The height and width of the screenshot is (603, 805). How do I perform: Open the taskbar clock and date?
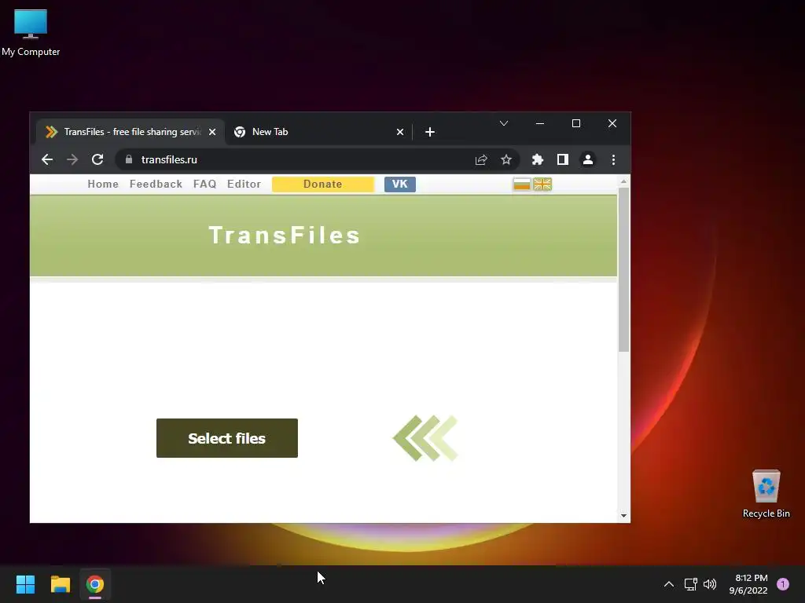coord(748,584)
